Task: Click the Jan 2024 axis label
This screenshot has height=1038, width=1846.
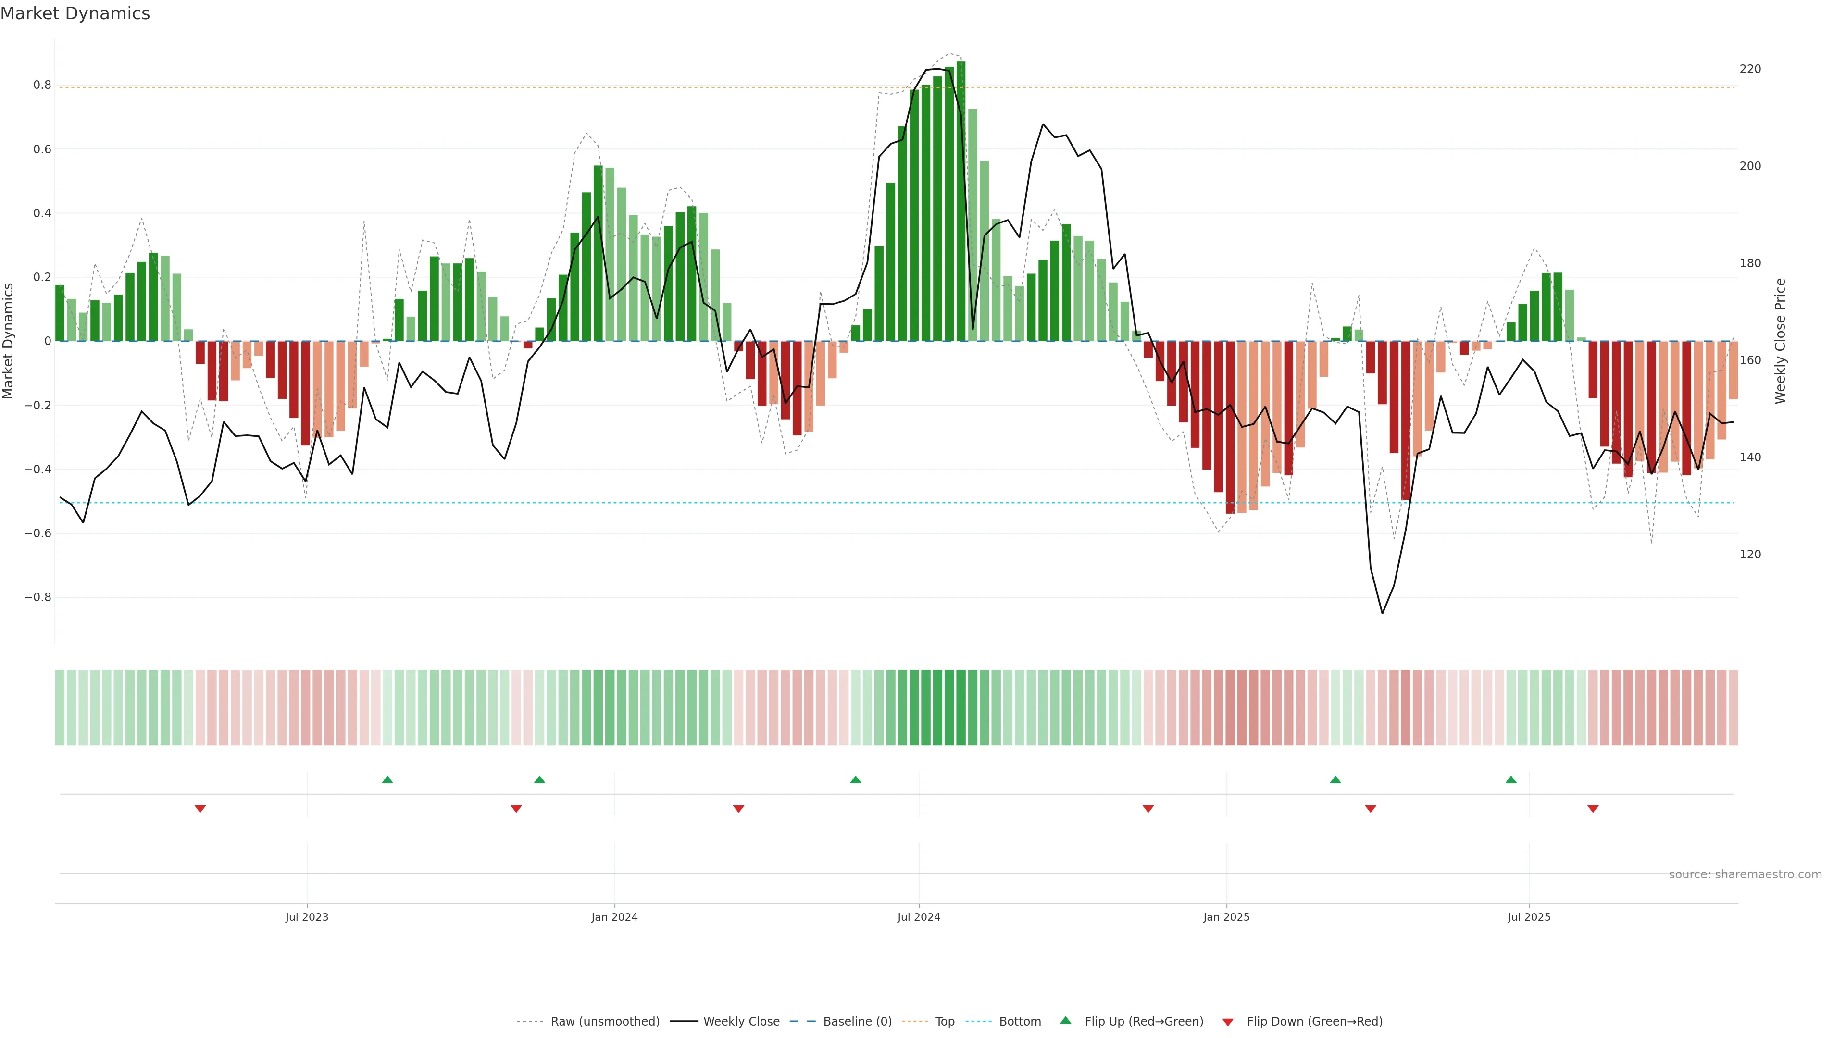Action: 614,917
